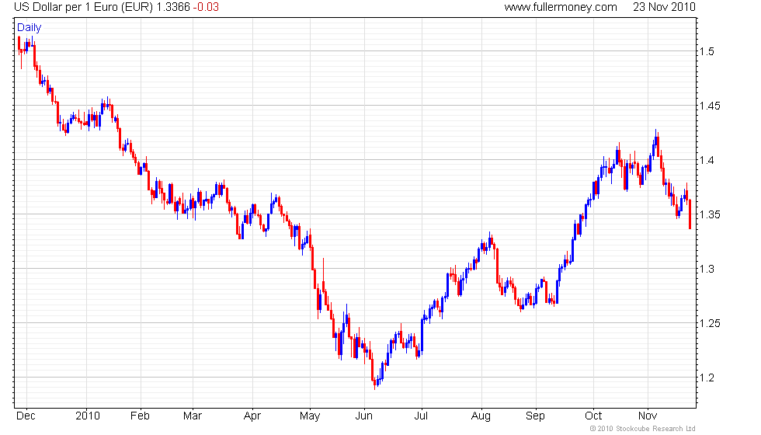Click the Dec label on time axis
761x435 pixels.
pos(26,416)
